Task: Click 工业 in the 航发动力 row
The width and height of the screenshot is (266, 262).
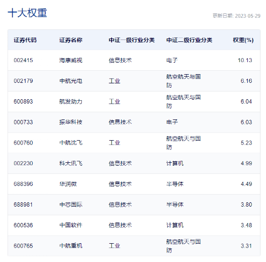Action: coord(114,102)
